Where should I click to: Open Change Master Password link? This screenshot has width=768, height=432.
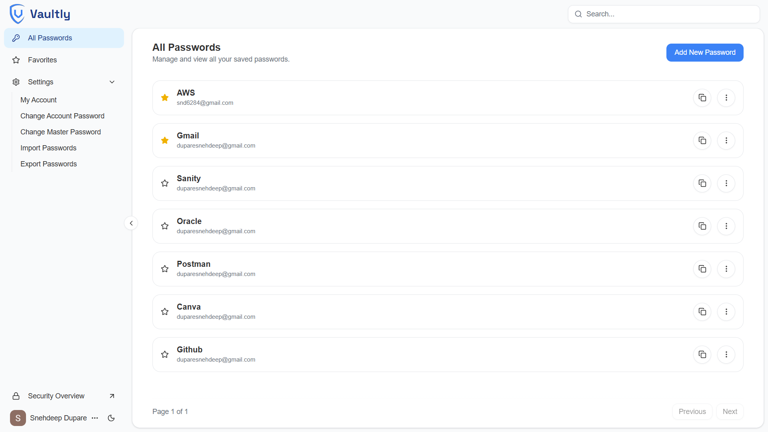[x=60, y=132]
